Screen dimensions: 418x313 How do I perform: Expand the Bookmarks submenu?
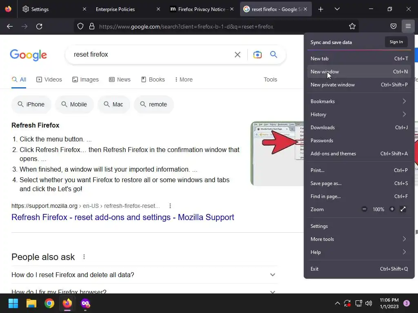coord(359,101)
